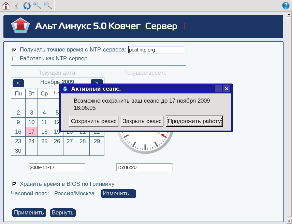Toggle NTP server time sync checkbox
The width and height of the screenshot is (292, 224).
point(14,50)
